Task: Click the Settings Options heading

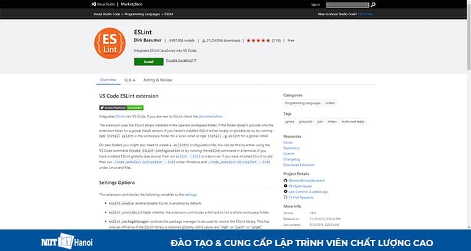Action: (117, 183)
